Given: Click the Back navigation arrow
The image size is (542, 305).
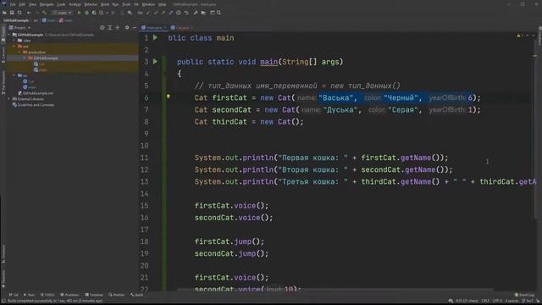Looking at the screenshot, I should tap(29, 13).
